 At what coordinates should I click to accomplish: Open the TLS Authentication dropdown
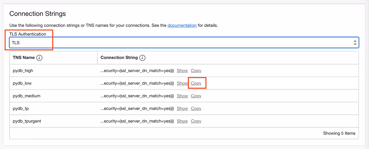click(x=181, y=43)
